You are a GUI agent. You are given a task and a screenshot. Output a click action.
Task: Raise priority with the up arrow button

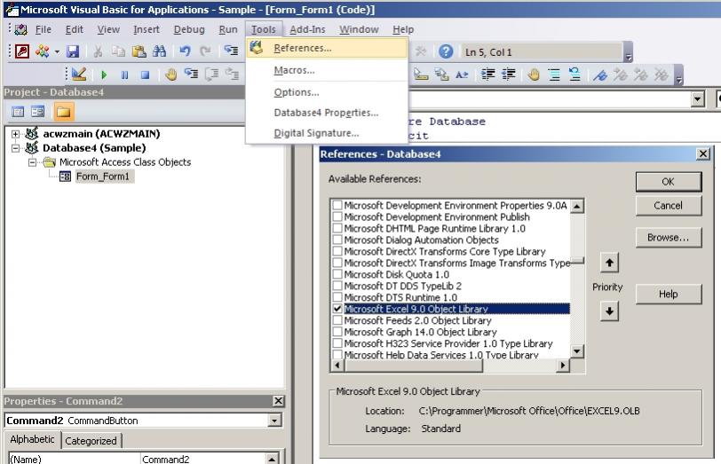tap(610, 263)
